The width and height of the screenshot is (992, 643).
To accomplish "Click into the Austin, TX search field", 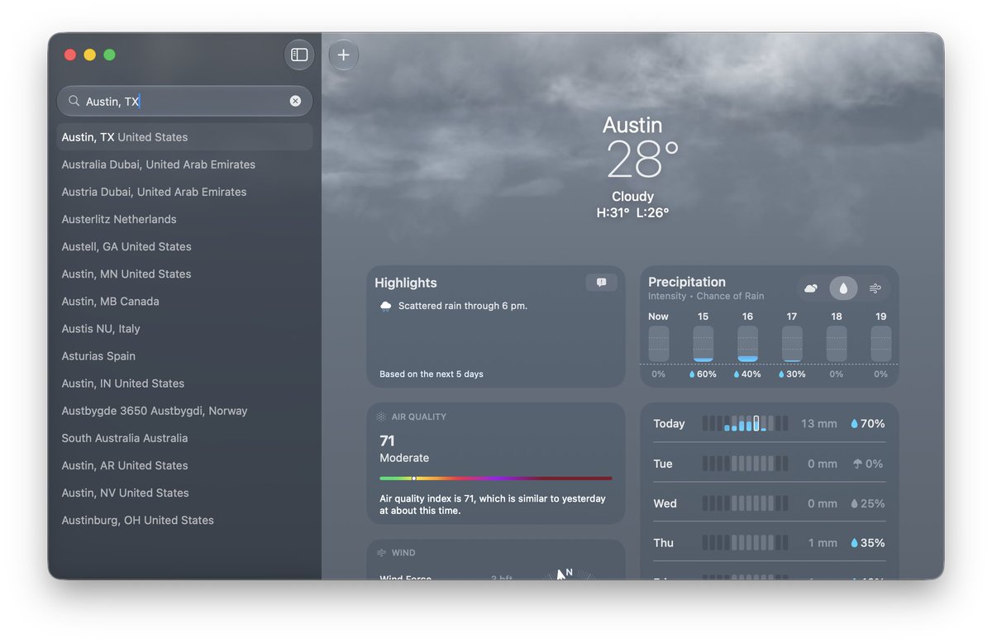I will click(x=184, y=101).
